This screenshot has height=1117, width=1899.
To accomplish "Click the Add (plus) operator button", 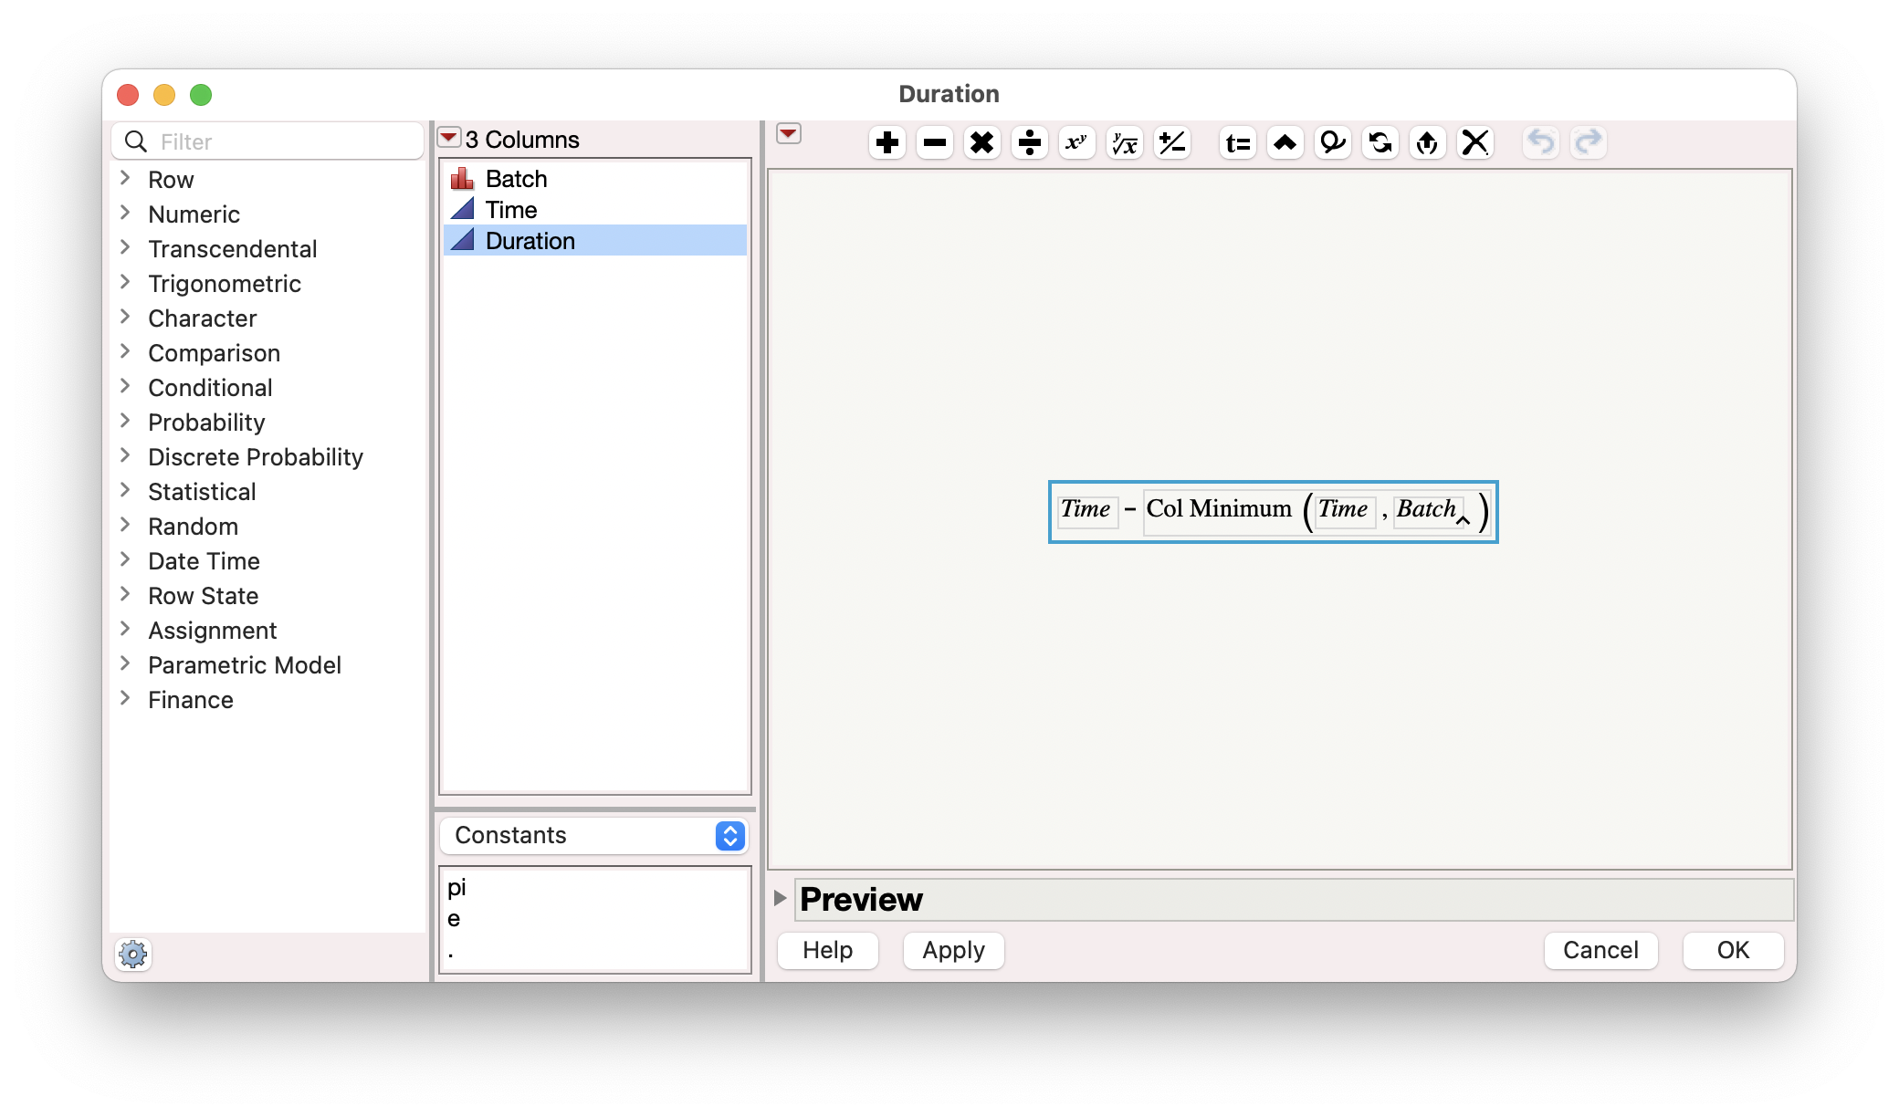I will (887, 143).
